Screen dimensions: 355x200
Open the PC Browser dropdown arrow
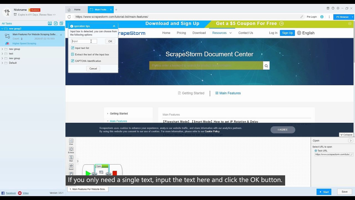coord(353,17)
